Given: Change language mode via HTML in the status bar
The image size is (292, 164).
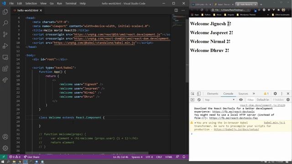Looking at the screenshot, I should coord(169,157).
